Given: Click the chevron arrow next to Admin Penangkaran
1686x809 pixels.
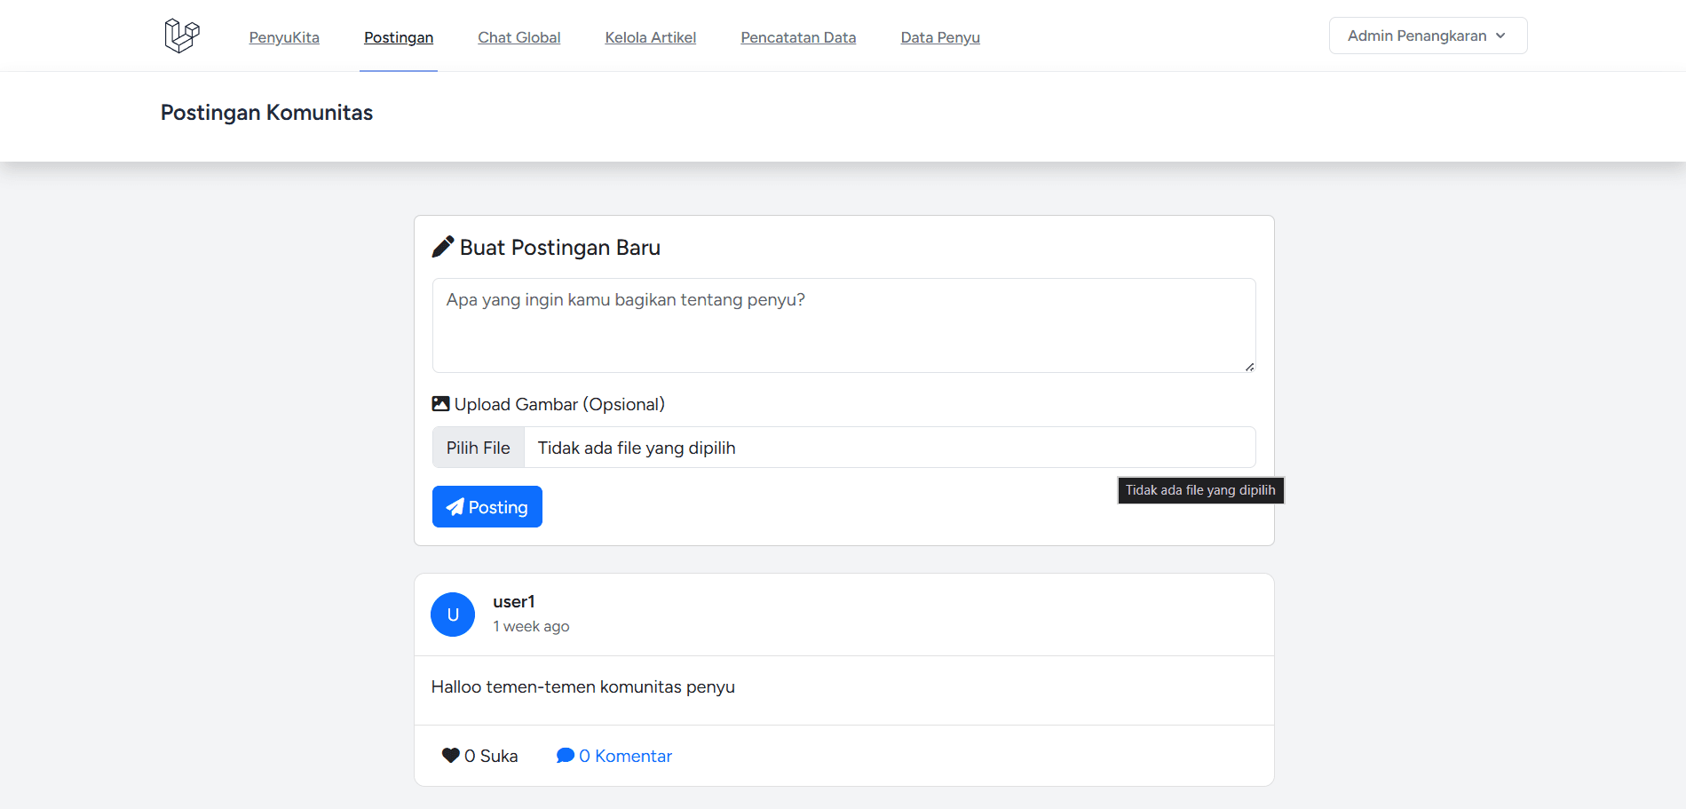Looking at the screenshot, I should point(1500,36).
